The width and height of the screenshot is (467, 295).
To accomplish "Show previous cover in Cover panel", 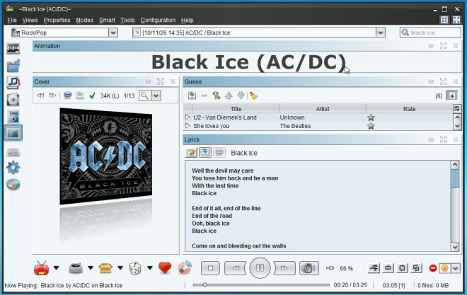I will [x=40, y=96].
